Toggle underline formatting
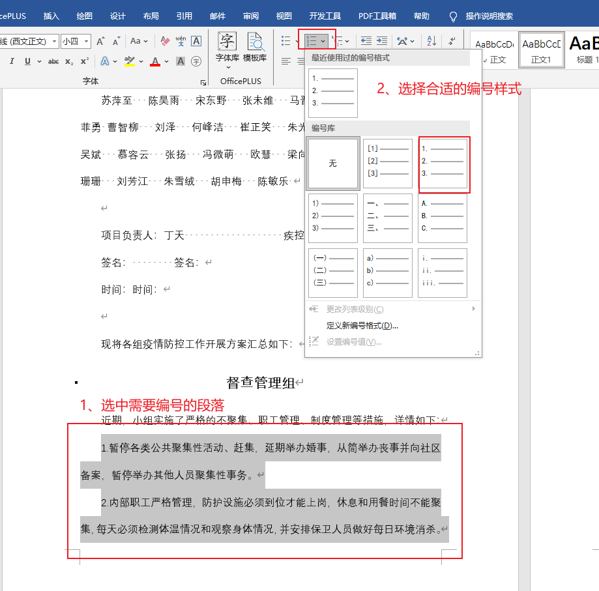599x591 pixels. point(27,61)
